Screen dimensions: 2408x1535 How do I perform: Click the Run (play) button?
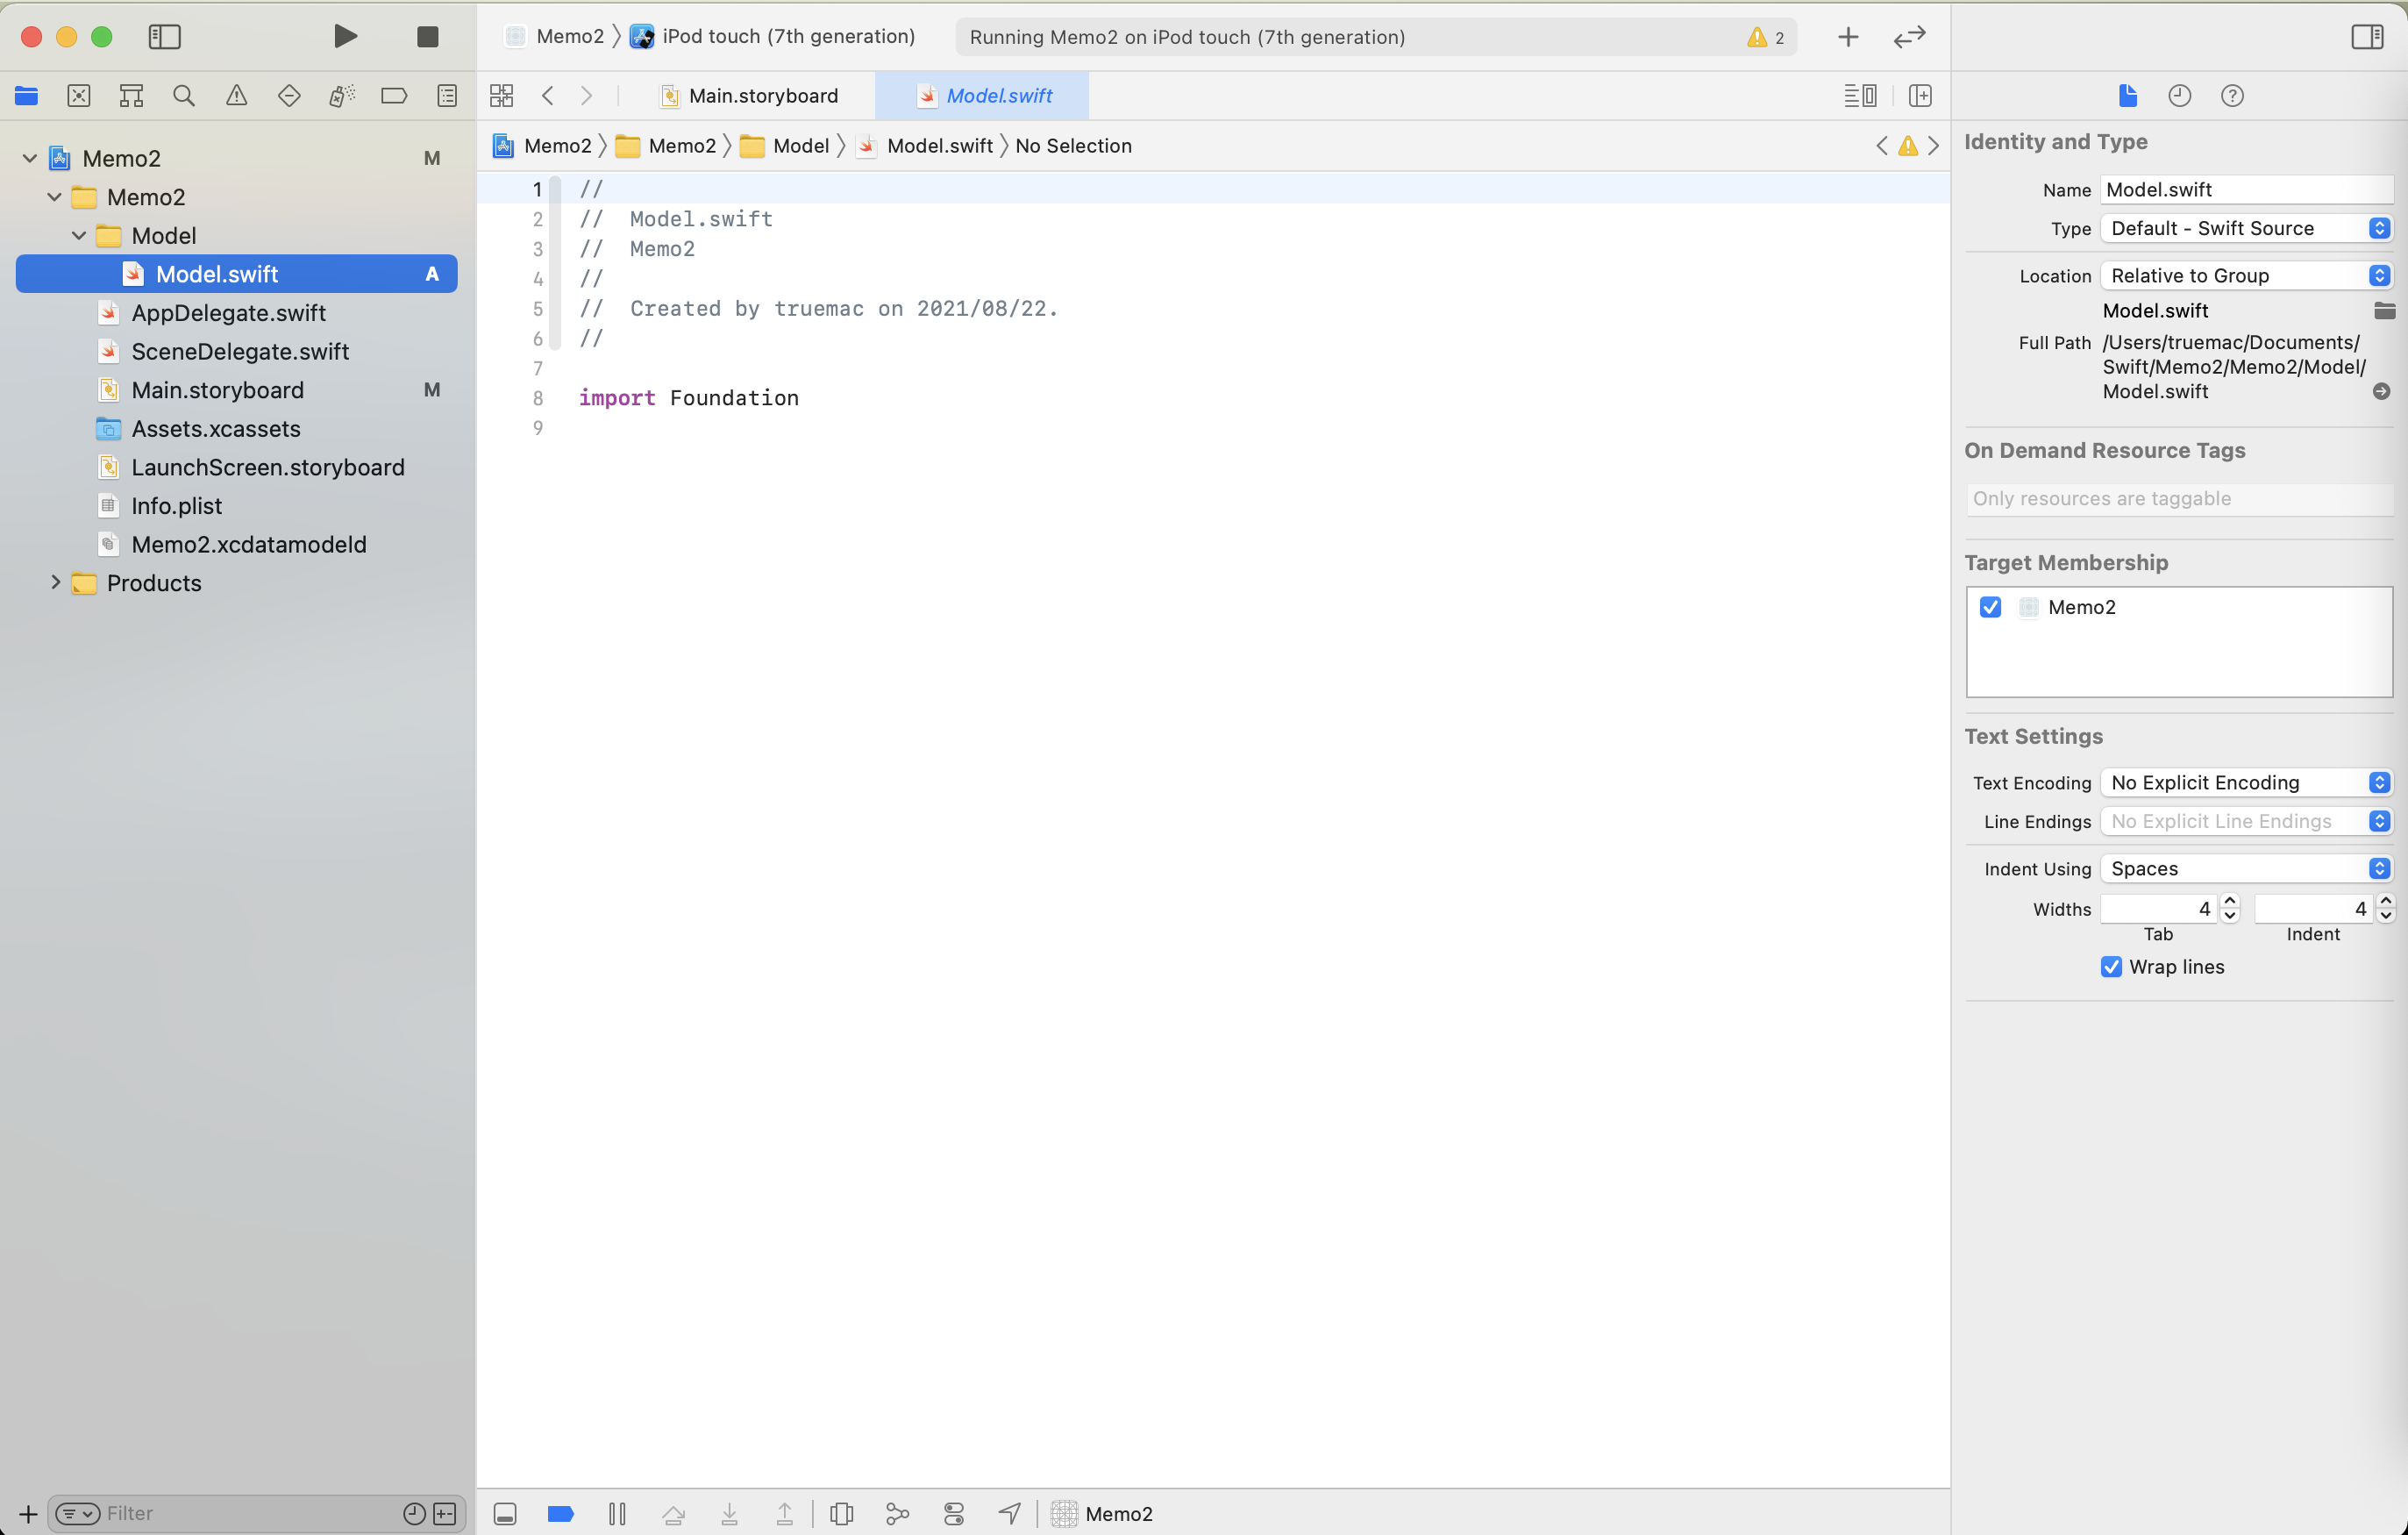(x=345, y=37)
